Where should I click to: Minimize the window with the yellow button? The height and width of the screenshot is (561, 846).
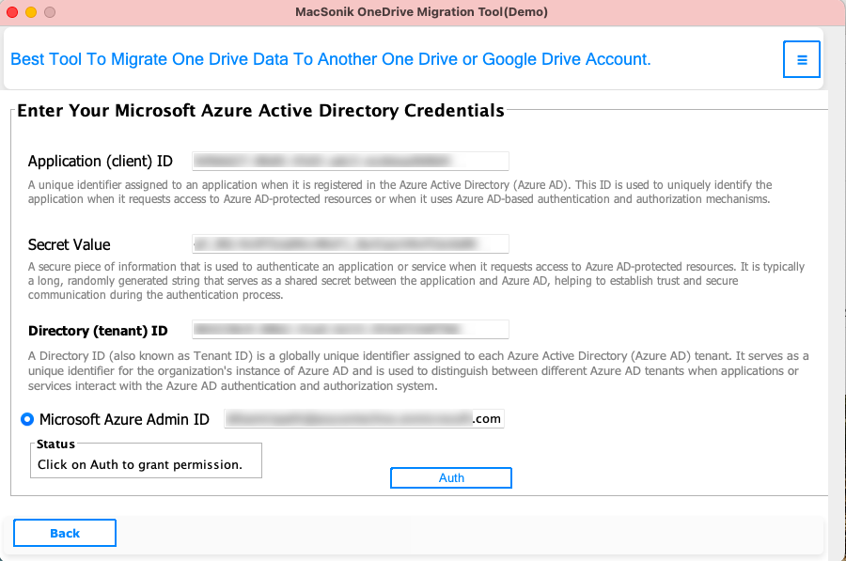pos(31,12)
